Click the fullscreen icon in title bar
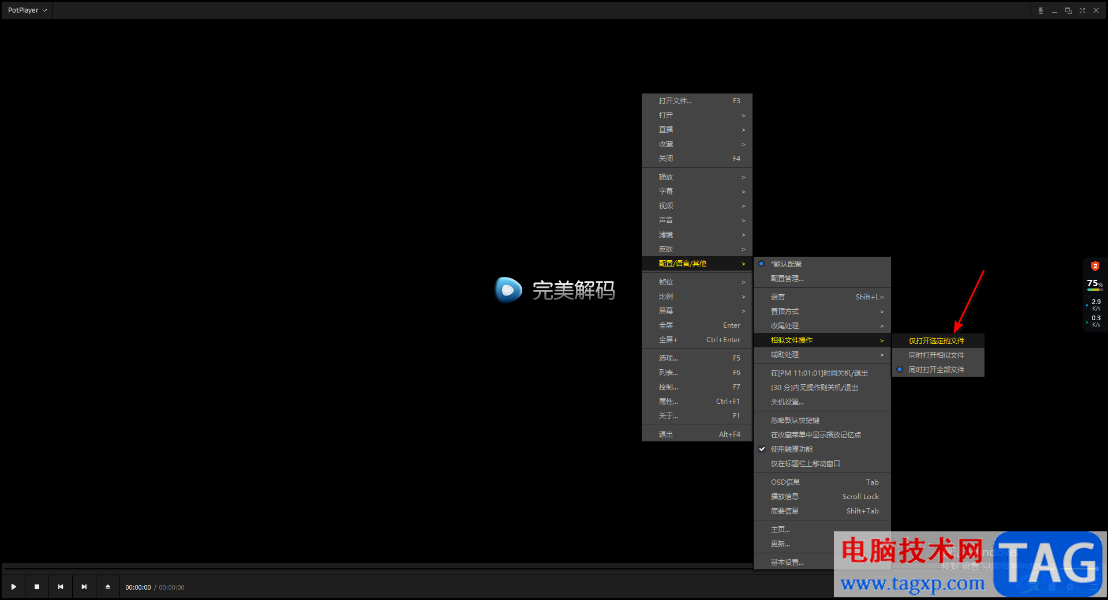 tap(1082, 10)
